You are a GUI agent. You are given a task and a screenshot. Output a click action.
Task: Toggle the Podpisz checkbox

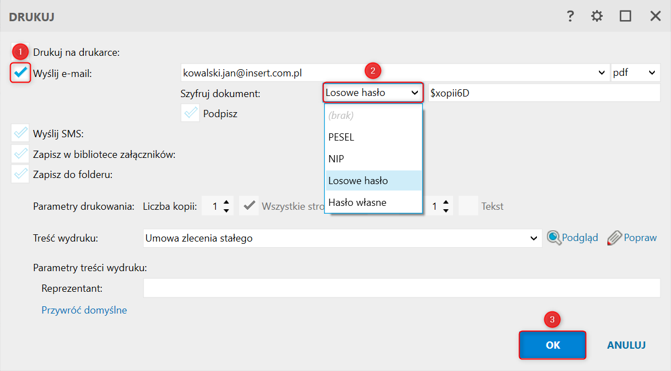(x=191, y=113)
